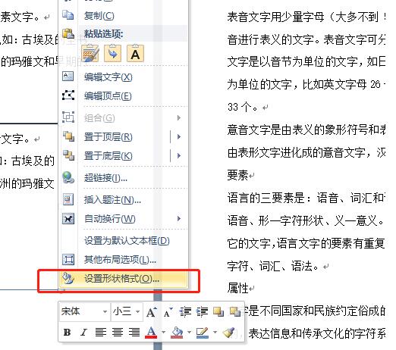
Task: Select Keep Text Only paste icon
Action: pos(135,53)
